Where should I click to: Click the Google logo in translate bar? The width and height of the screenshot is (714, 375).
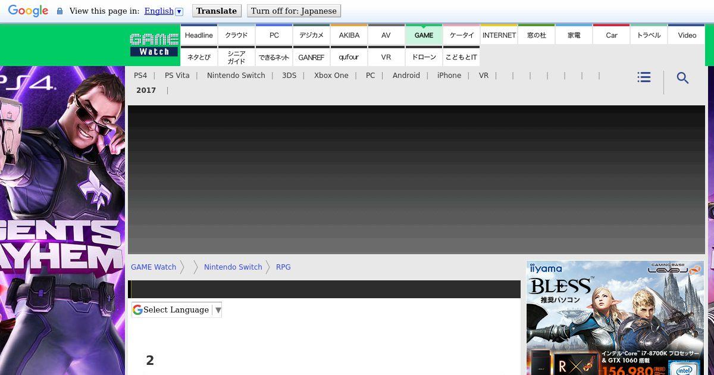(28, 11)
